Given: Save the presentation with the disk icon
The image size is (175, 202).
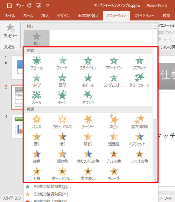Looking at the screenshot, I should [x=9, y=6].
